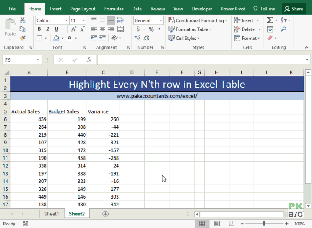The image size is (312, 228).
Task: Open the font size 11 dropdown
Action: coord(83,20)
